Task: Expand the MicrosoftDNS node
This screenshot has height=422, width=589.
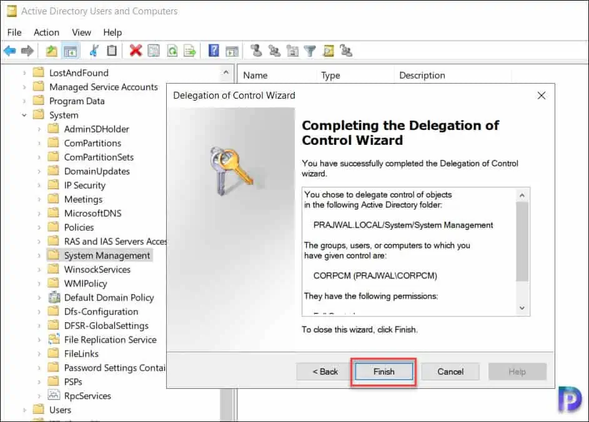Action: click(39, 213)
